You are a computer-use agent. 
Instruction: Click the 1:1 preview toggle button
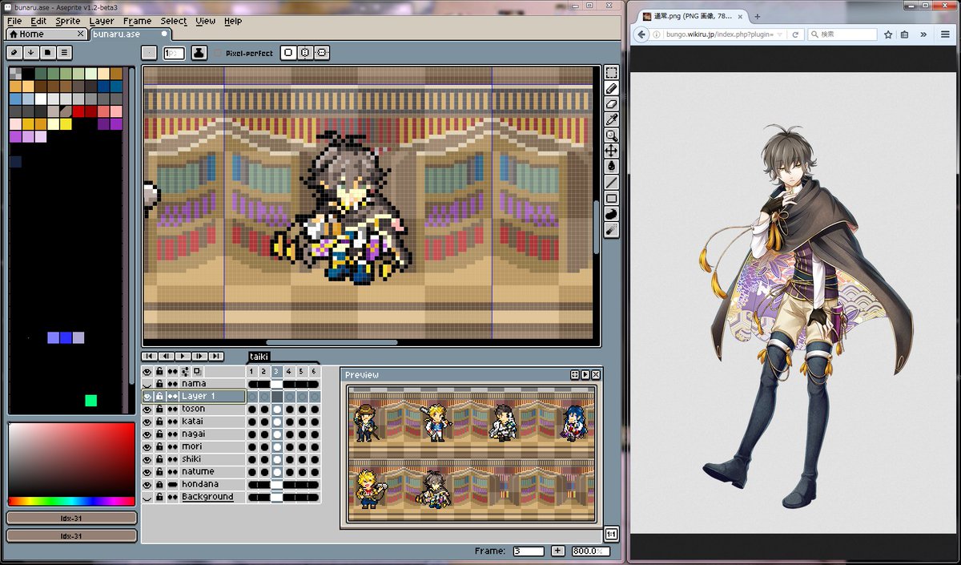[x=611, y=534]
